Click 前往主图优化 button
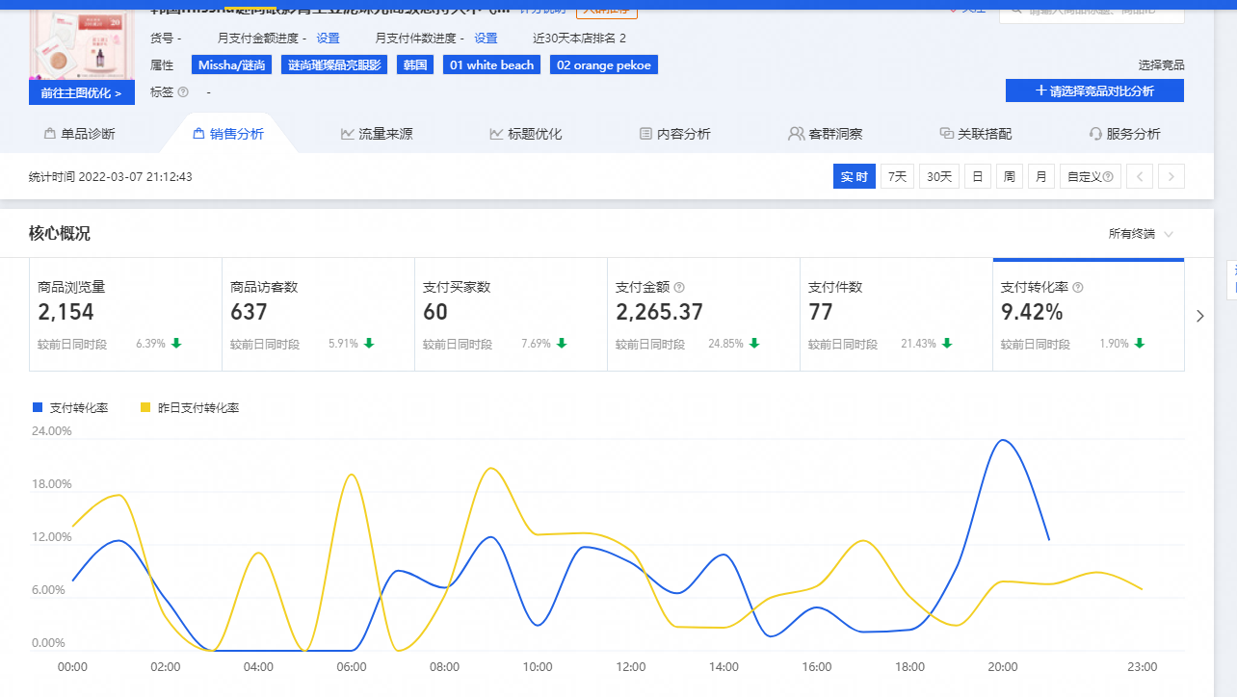 pos(82,93)
